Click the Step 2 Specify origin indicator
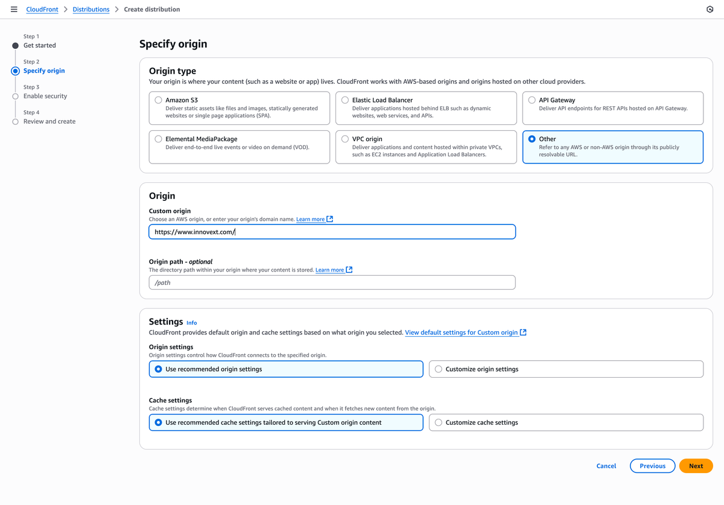The image size is (724, 505). [16, 71]
